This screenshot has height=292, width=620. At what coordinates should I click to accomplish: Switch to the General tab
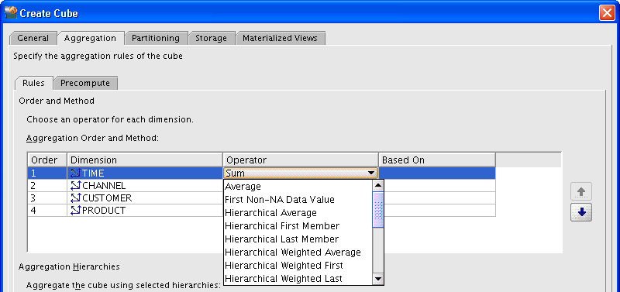(33, 38)
